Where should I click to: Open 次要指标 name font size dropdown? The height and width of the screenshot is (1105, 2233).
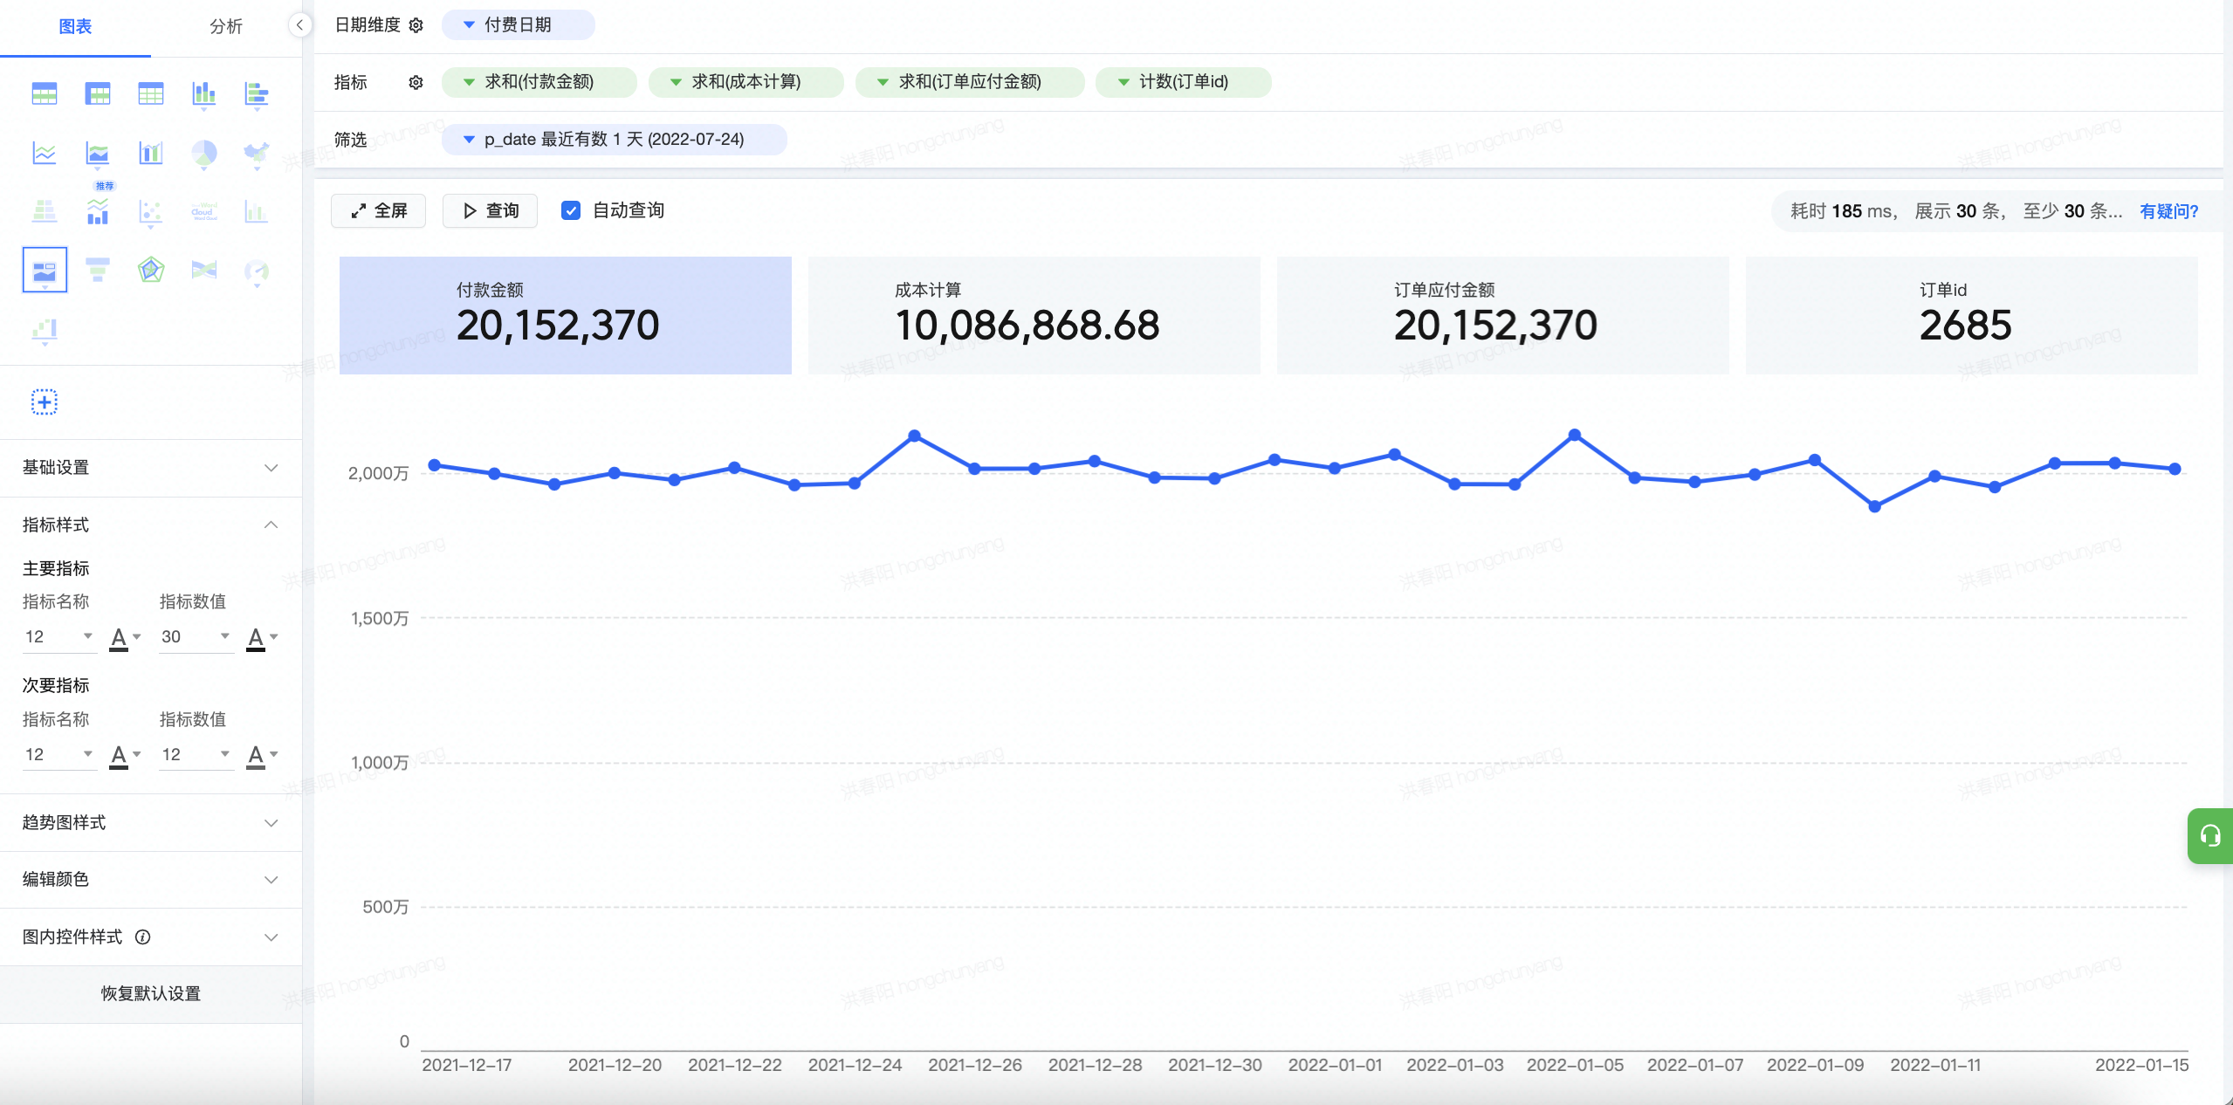(58, 754)
